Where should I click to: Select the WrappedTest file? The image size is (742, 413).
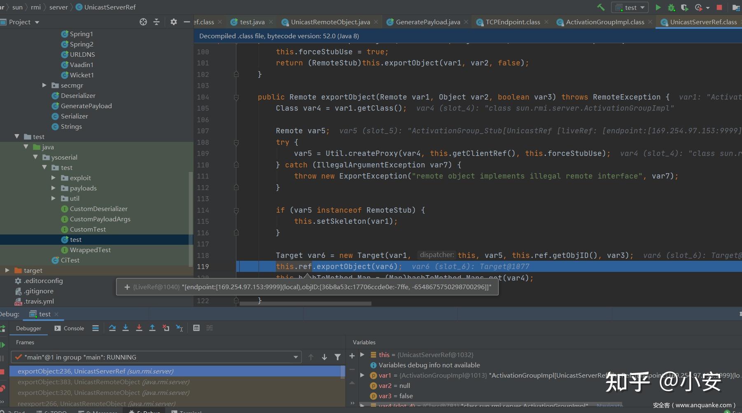click(x=90, y=250)
